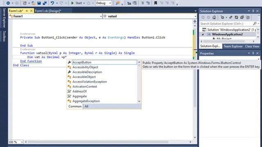Pin the Form1.vb* tab
262x147 pixels.
(x=27, y=11)
